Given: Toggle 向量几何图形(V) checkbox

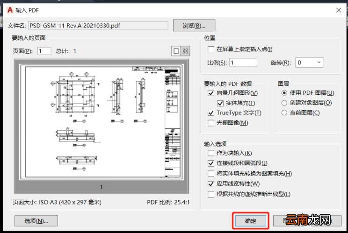Looking at the screenshot, I should [x=210, y=93].
